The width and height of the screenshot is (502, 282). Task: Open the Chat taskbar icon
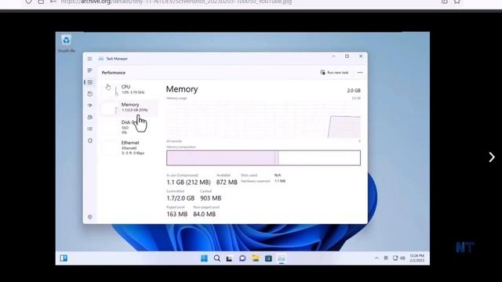242,258
